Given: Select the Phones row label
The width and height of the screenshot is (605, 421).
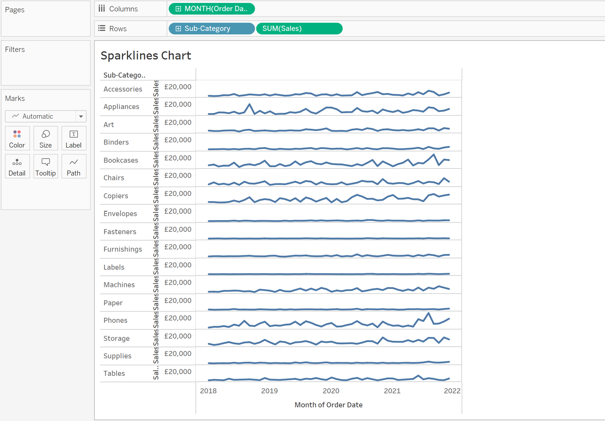Looking at the screenshot, I should [x=115, y=320].
